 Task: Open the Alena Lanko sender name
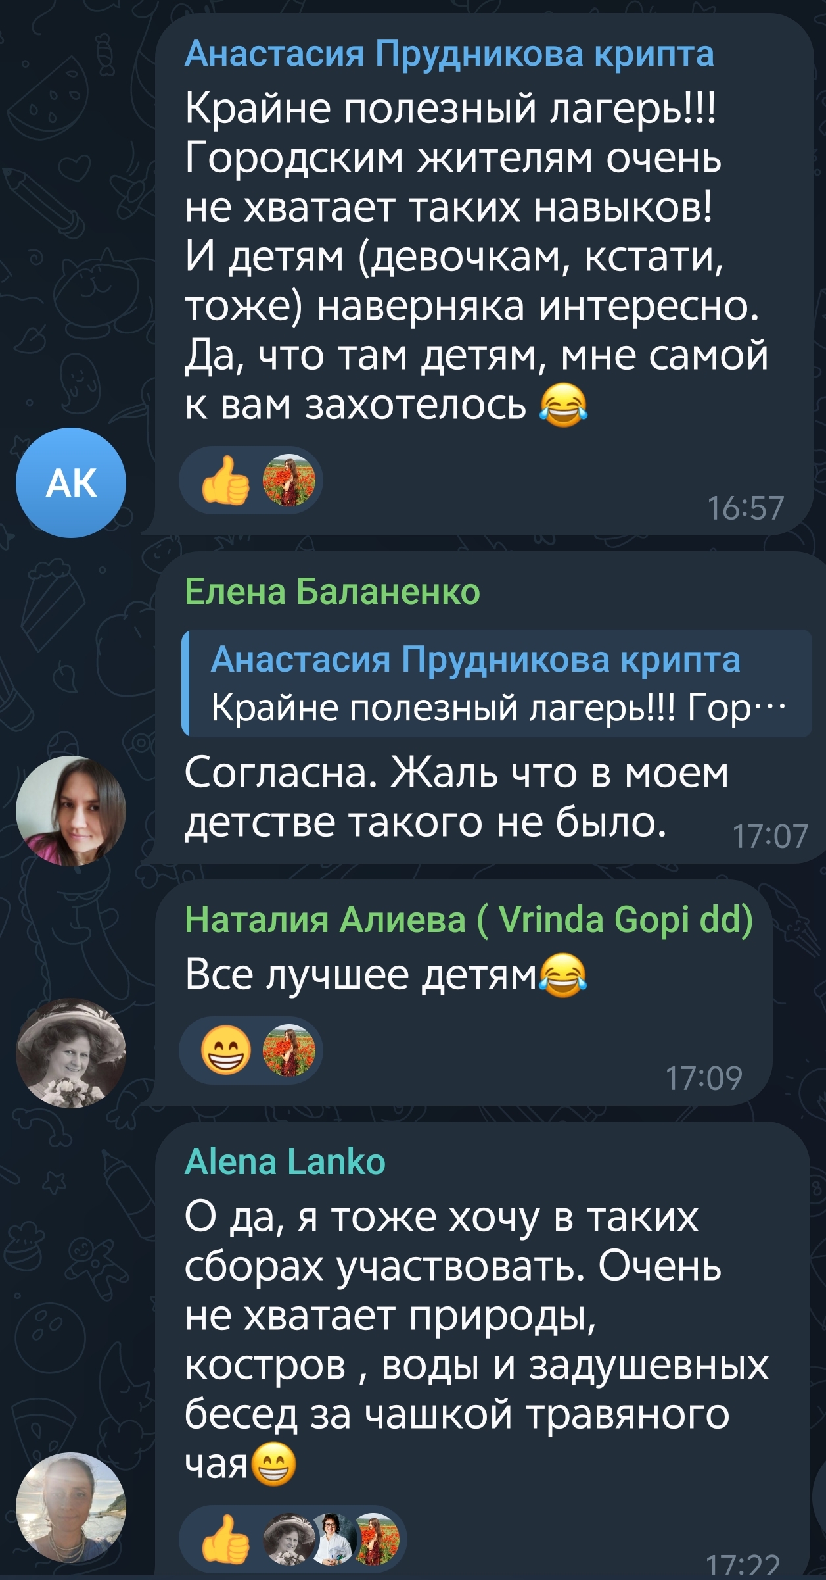[285, 1162]
